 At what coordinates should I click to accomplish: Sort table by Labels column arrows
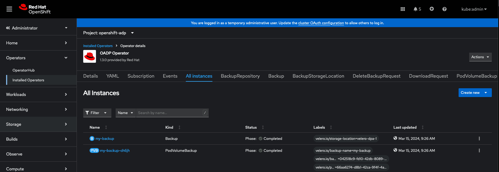coord(331,127)
